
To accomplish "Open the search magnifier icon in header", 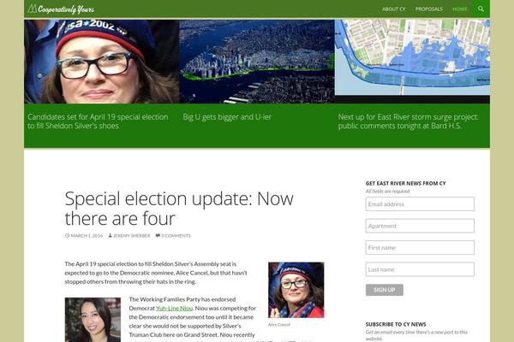I will coord(481,9).
